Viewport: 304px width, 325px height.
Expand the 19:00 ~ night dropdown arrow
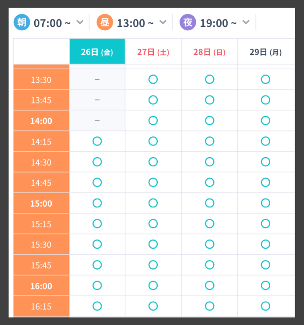point(246,22)
